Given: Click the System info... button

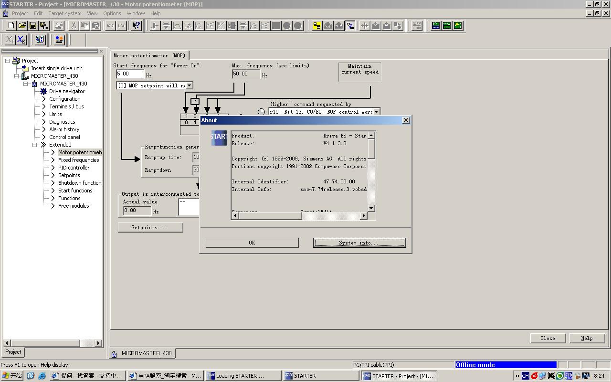Looking at the screenshot, I should coord(359,243).
